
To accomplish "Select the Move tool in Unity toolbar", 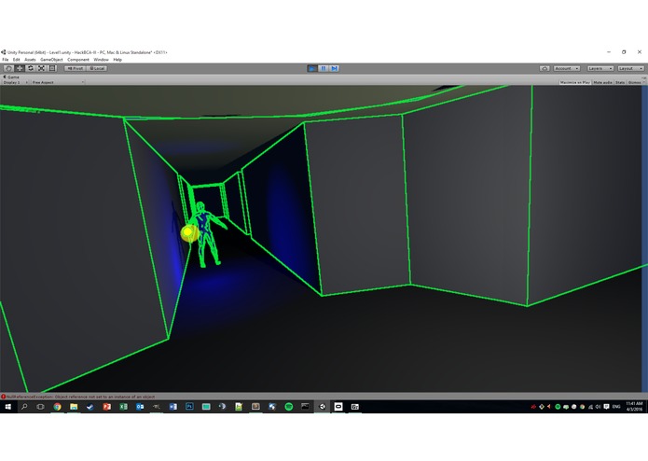I will [x=20, y=68].
